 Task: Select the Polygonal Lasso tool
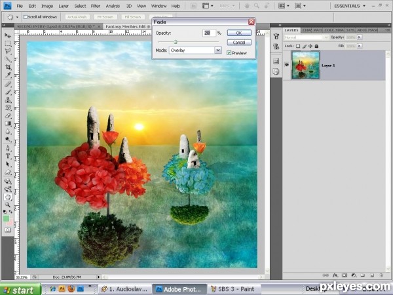pyautogui.click(x=8, y=51)
